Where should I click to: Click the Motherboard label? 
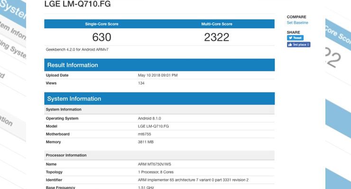[57, 134]
